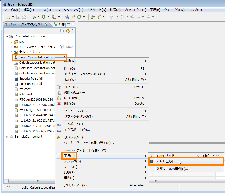Open the New wizard dropdown arrow
225x193 pixels.
pos(13,17)
